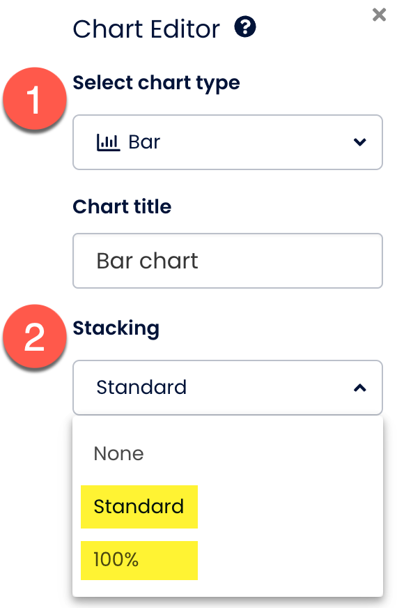Screen dimensions: 397x608
Task: Click the Bar chart text in title field
Action: coord(147,261)
